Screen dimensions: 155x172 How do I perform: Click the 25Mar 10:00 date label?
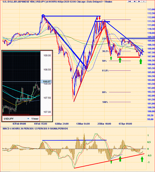point(104,124)
